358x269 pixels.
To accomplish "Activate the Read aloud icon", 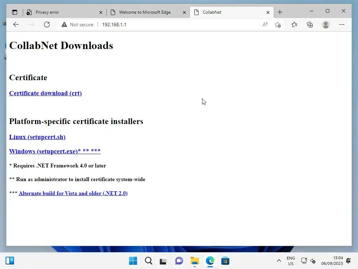I will click(x=265, y=25).
